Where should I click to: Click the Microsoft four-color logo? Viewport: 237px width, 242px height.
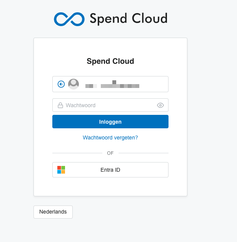(61, 170)
